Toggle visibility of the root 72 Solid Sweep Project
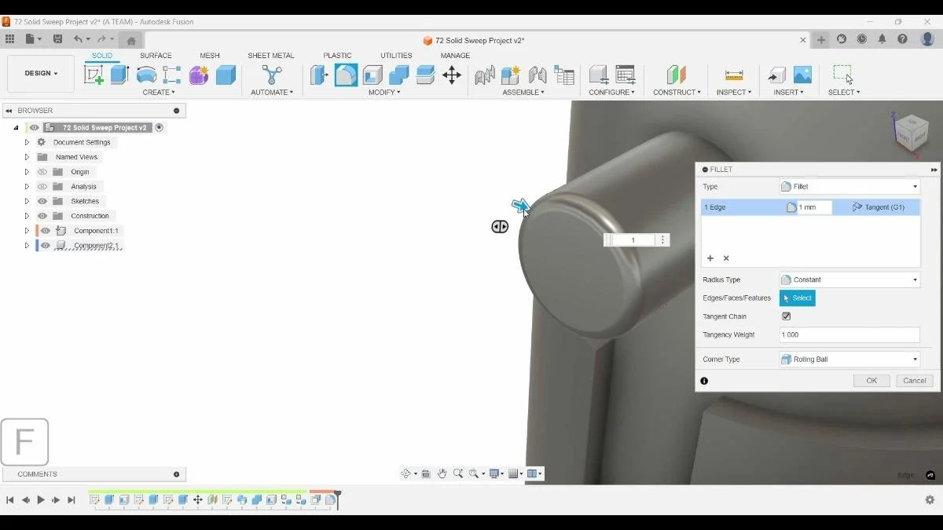This screenshot has height=530, width=943. tap(34, 127)
